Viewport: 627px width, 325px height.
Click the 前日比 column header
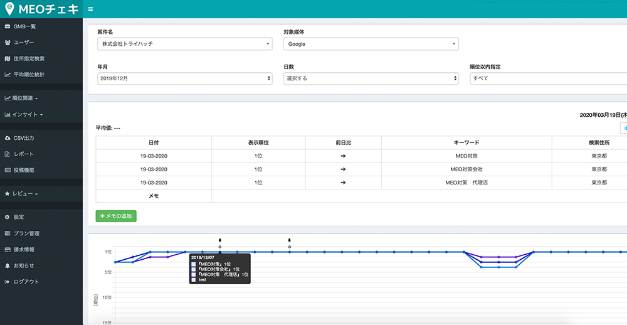[343, 142]
